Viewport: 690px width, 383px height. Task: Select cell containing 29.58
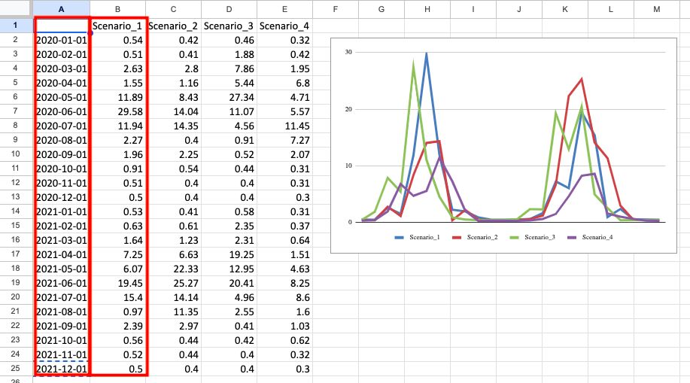[x=118, y=111]
